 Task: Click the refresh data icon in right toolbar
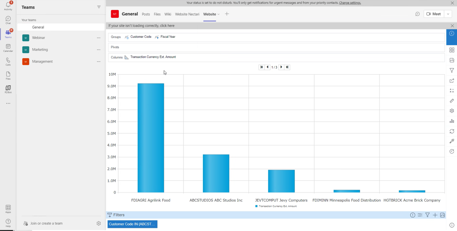[x=452, y=131]
